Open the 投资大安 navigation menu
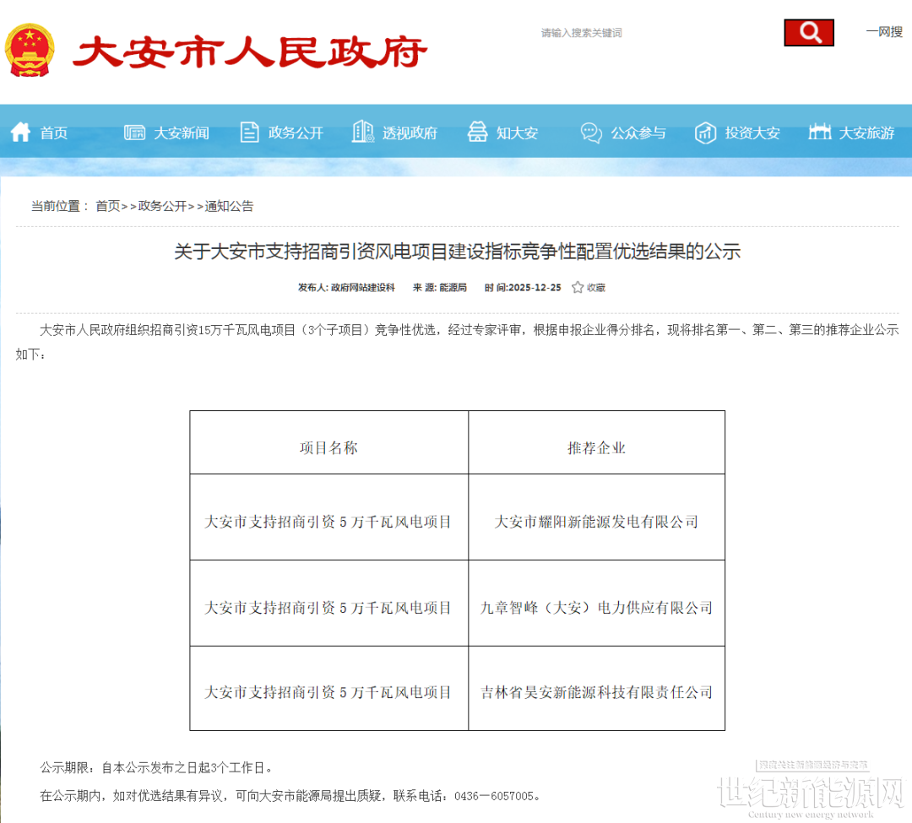This screenshot has width=912, height=823. [x=752, y=133]
